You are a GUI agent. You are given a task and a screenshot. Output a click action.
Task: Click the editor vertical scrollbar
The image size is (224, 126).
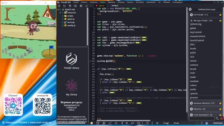(187, 60)
